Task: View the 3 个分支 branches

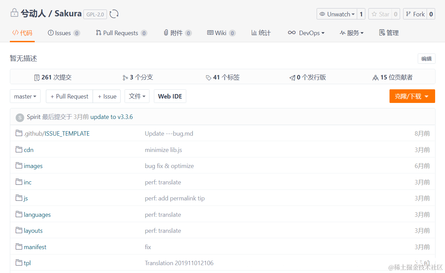Action: pos(138,77)
